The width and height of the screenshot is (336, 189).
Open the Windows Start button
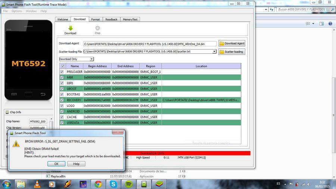pos(6,184)
